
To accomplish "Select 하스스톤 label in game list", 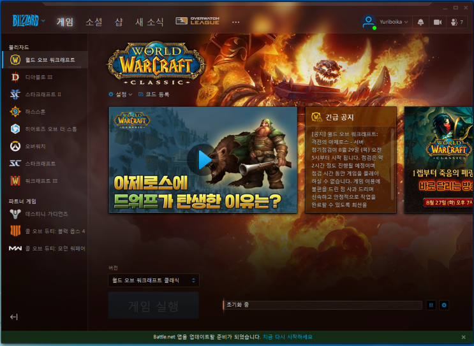I will coord(35,112).
